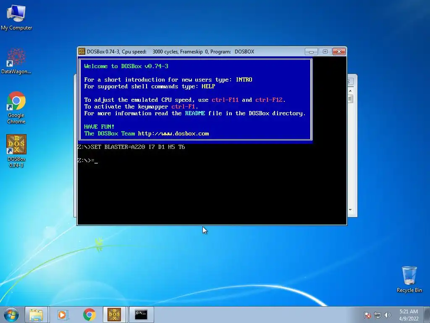Click the scrollbar thumb in the background window
The height and width of the screenshot is (323, 430).
[350, 99]
